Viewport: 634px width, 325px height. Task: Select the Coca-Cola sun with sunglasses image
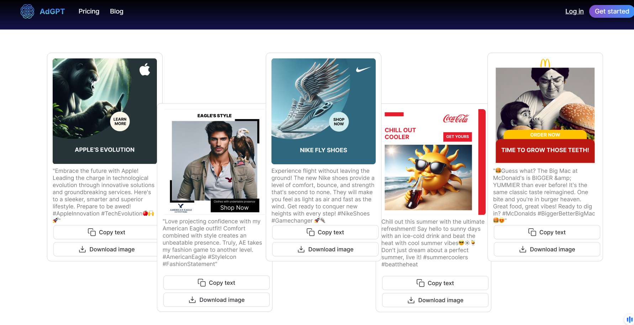point(428,177)
